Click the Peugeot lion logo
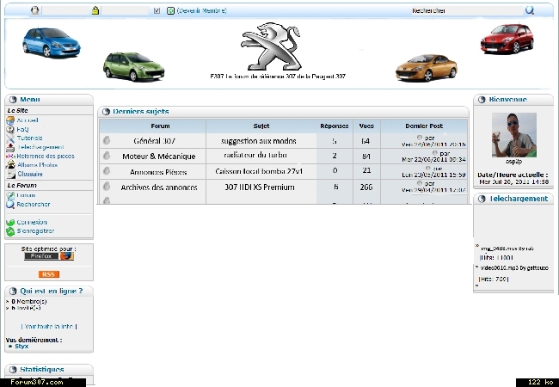Image resolution: width=559 pixels, height=387 pixels. click(x=272, y=46)
